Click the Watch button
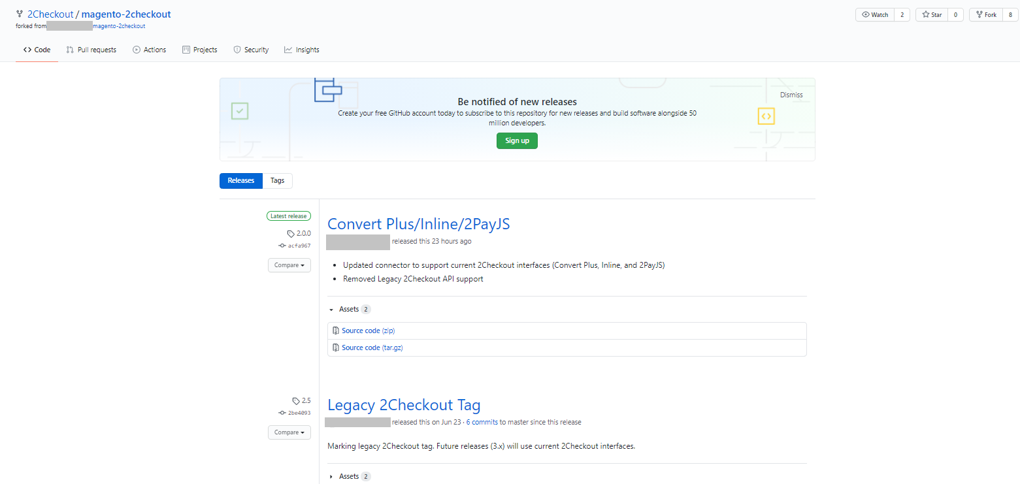Viewport: 1020px width, 484px height. [875, 15]
